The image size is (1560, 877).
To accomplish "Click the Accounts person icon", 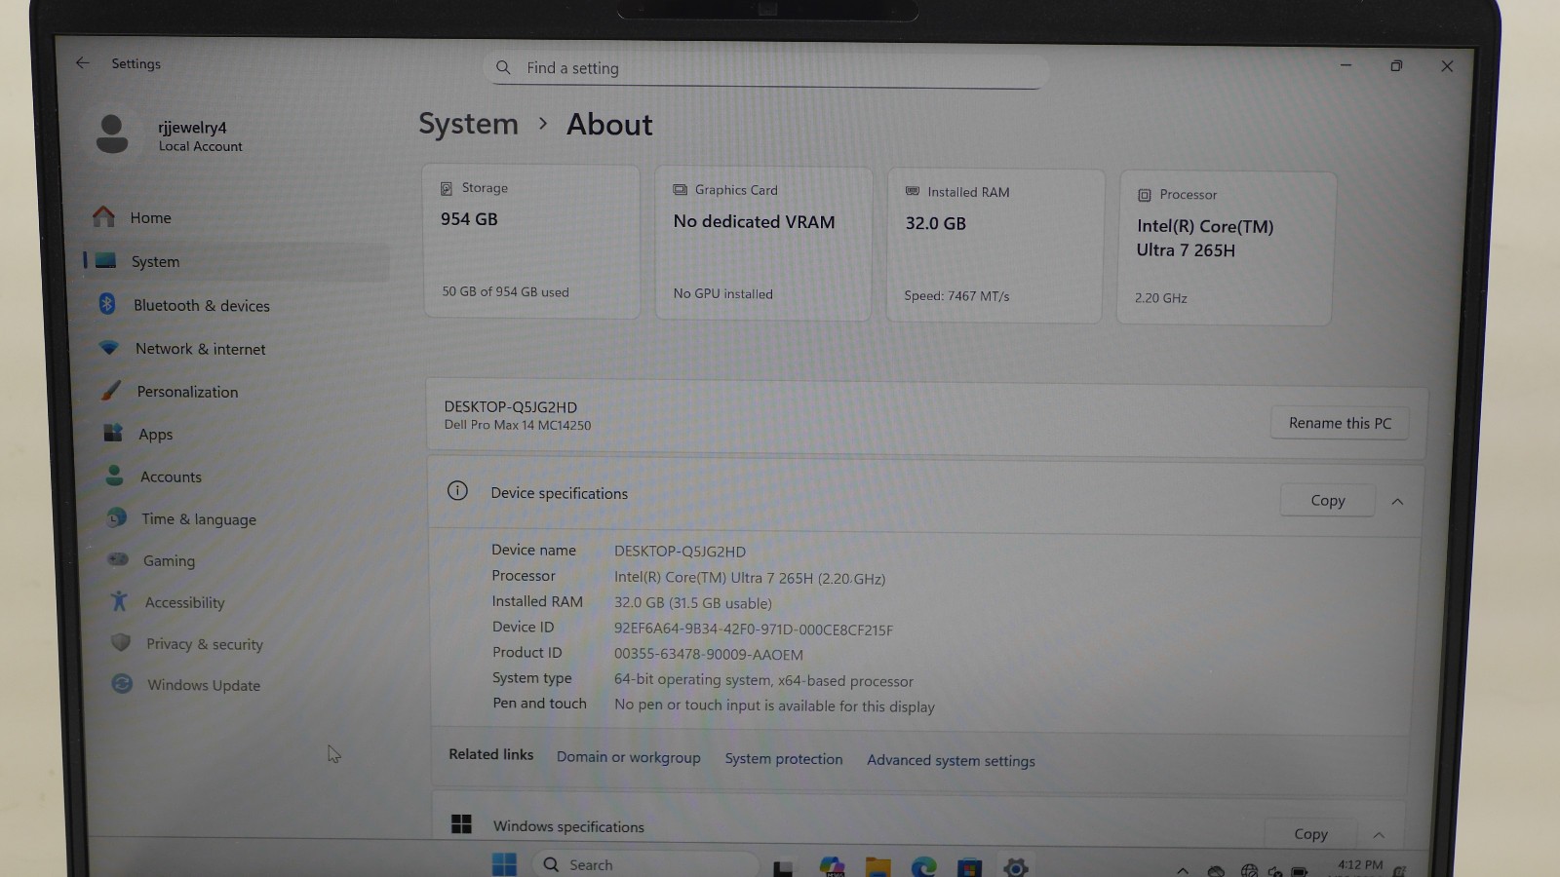I will pyautogui.click(x=115, y=476).
